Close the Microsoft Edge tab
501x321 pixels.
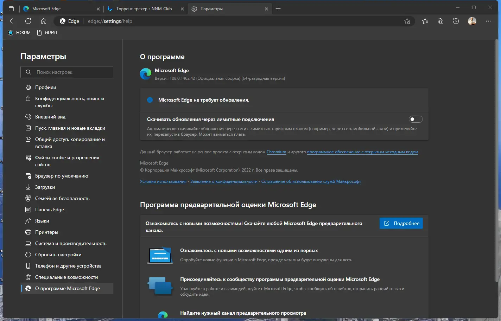pos(98,9)
